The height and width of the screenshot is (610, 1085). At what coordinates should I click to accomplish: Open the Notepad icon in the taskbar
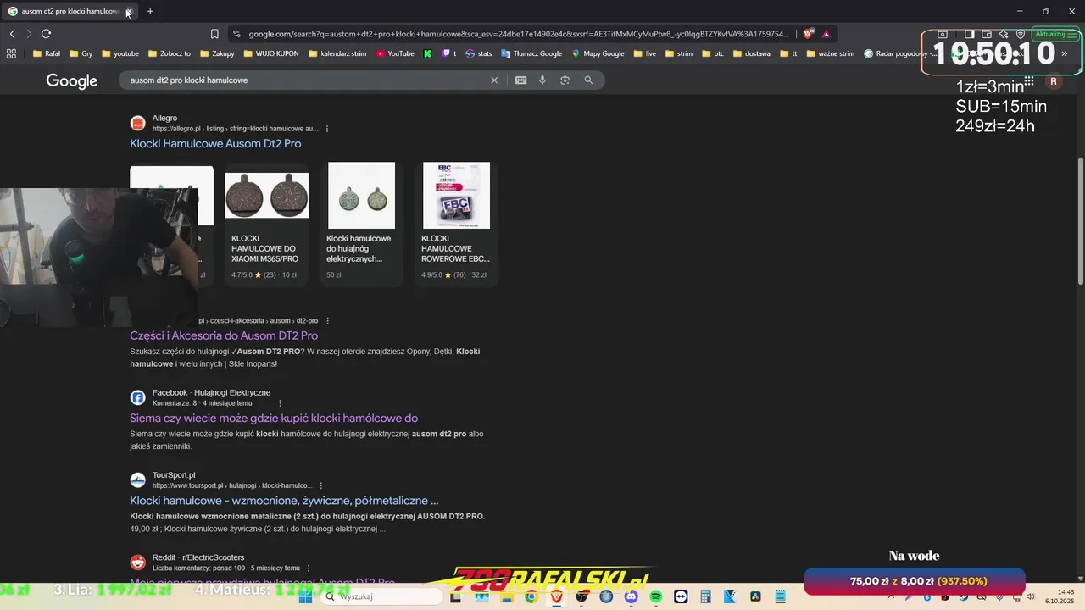click(x=781, y=596)
